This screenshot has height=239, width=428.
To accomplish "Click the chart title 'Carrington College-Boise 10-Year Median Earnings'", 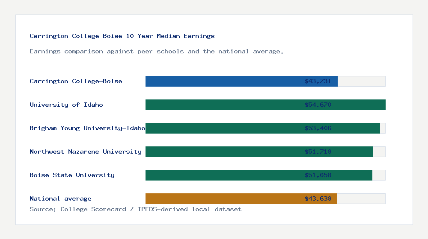I will 122,36.
